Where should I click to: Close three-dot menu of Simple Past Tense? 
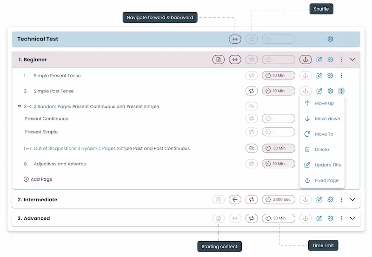point(341,91)
